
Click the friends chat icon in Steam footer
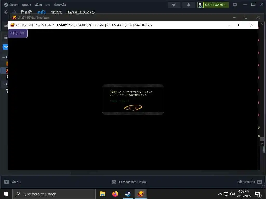click(x=260, y=182)
